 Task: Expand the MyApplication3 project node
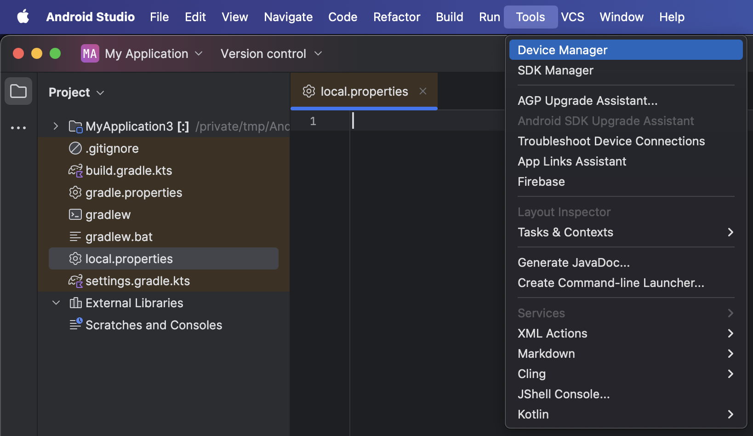point(56,126)
